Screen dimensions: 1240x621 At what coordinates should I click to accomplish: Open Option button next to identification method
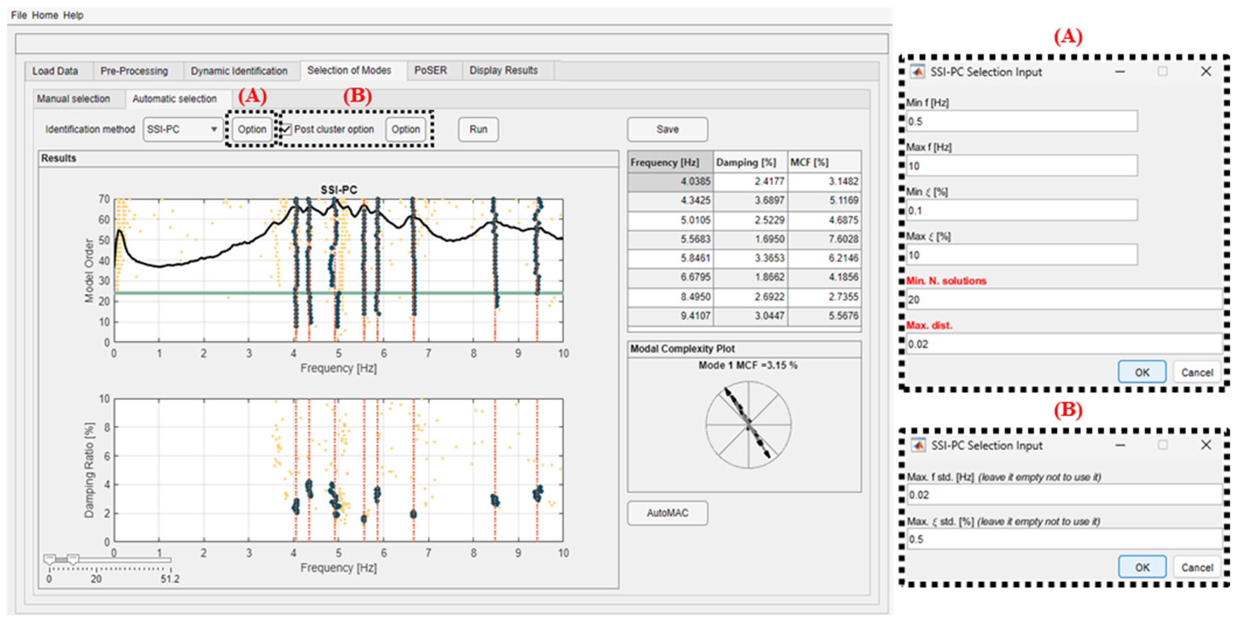pyautogui.click(x=252, y=129)
